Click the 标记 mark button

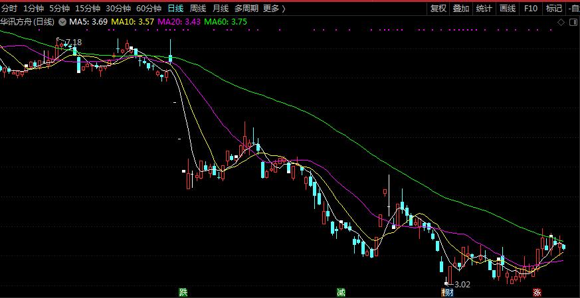553,9
